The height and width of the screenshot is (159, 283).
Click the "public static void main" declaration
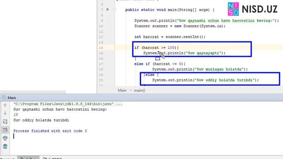tap(170, 10)
